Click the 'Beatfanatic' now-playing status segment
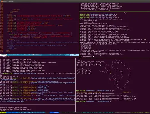 coord(87,112)
